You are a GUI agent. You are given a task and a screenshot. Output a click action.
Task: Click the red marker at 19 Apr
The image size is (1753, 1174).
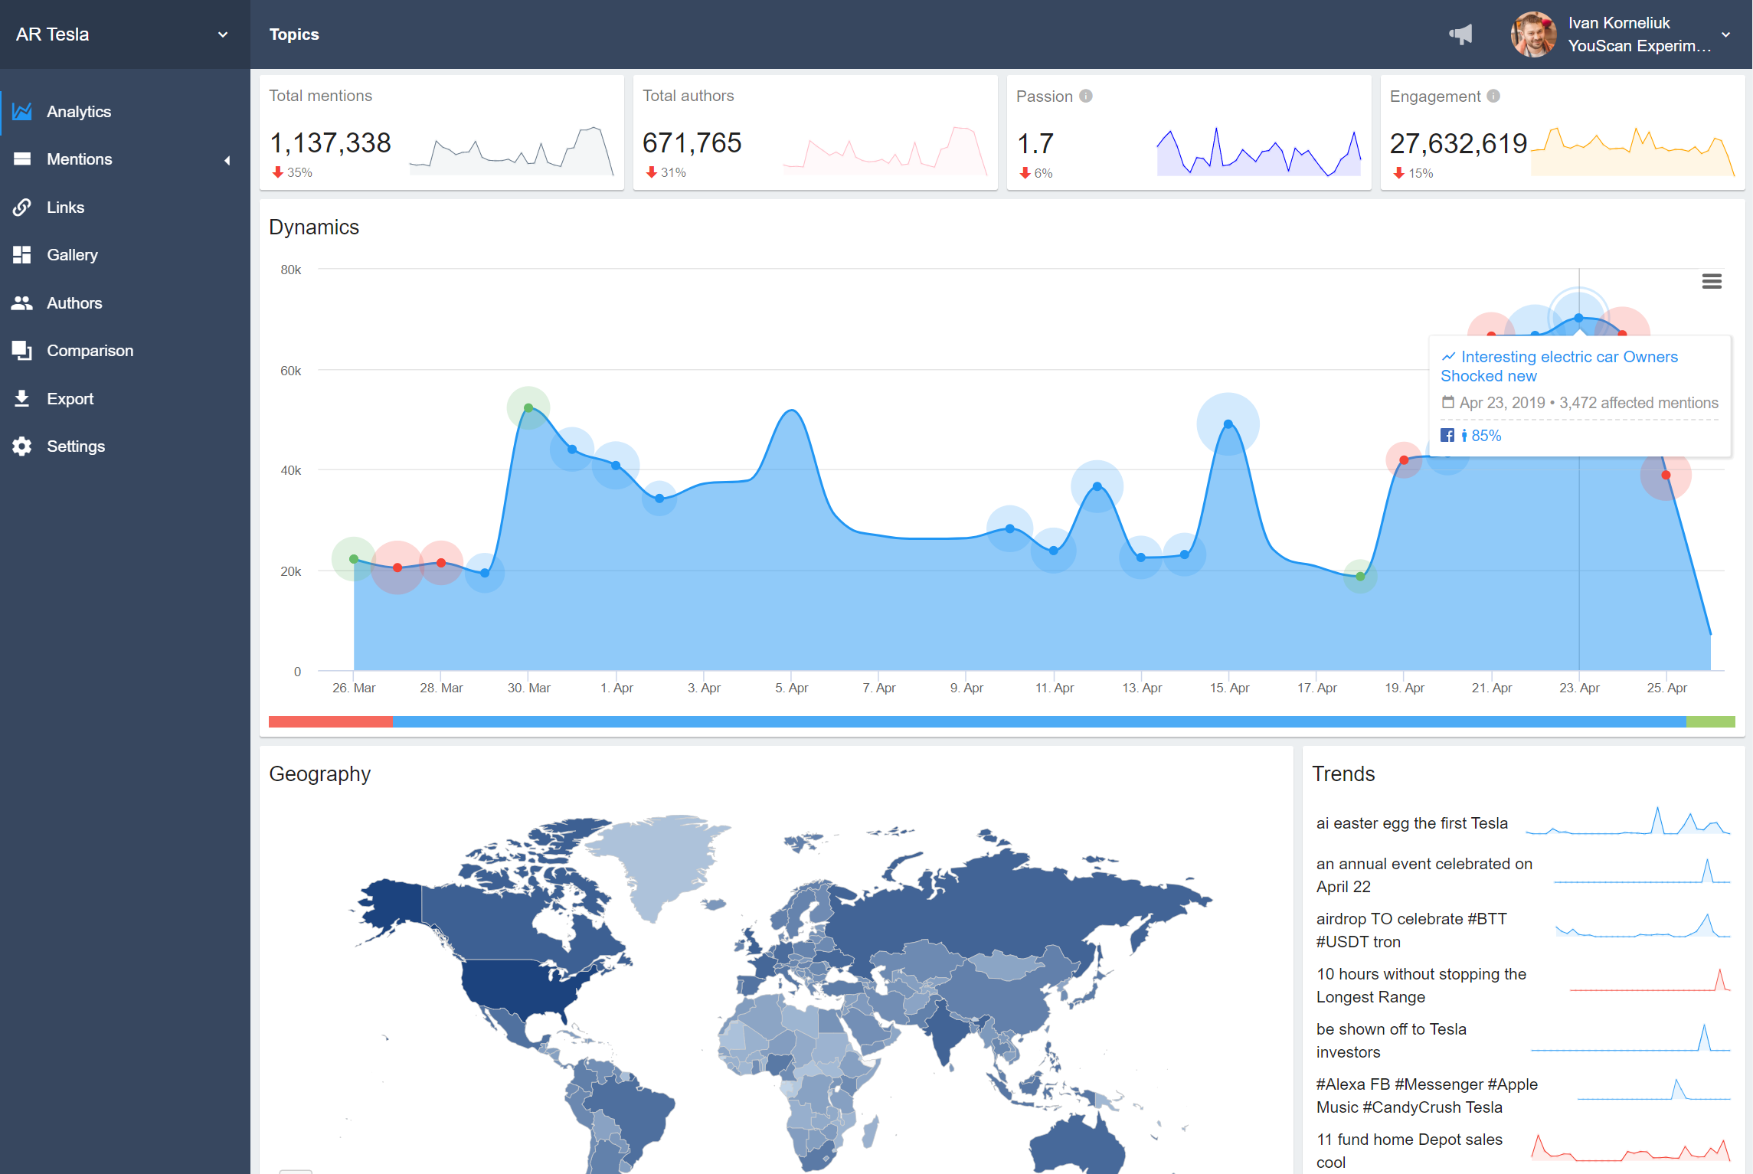point(1404,459)
